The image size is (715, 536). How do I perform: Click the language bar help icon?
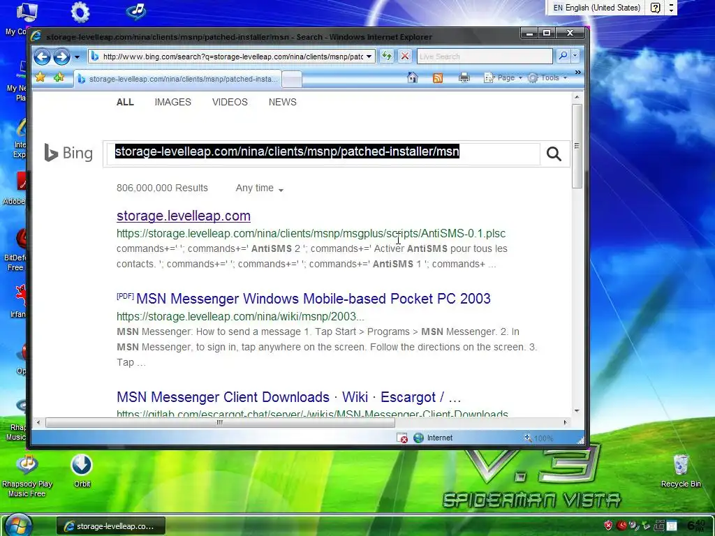tap(655, 8)
